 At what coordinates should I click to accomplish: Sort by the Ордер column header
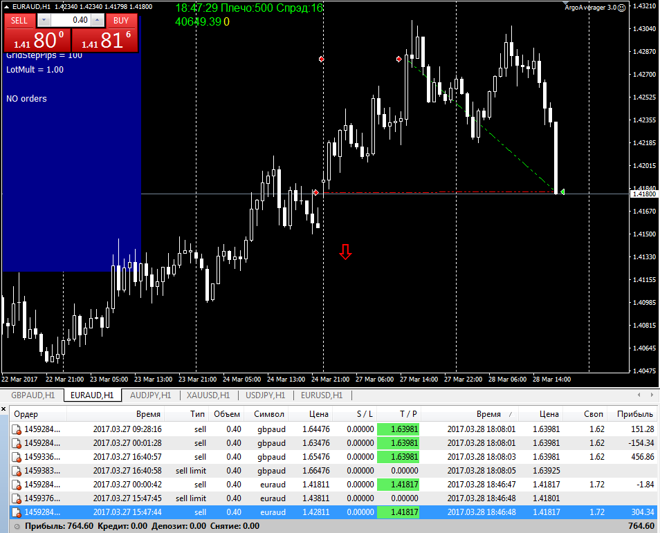point(38,414)
